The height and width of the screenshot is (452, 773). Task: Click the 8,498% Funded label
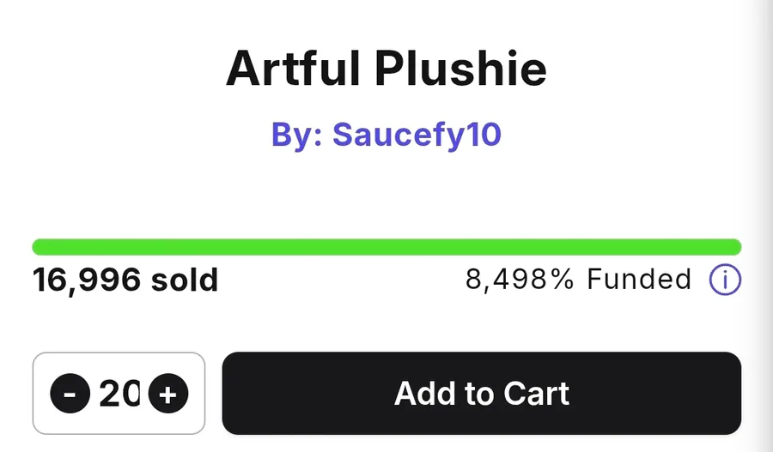[578, 280]
